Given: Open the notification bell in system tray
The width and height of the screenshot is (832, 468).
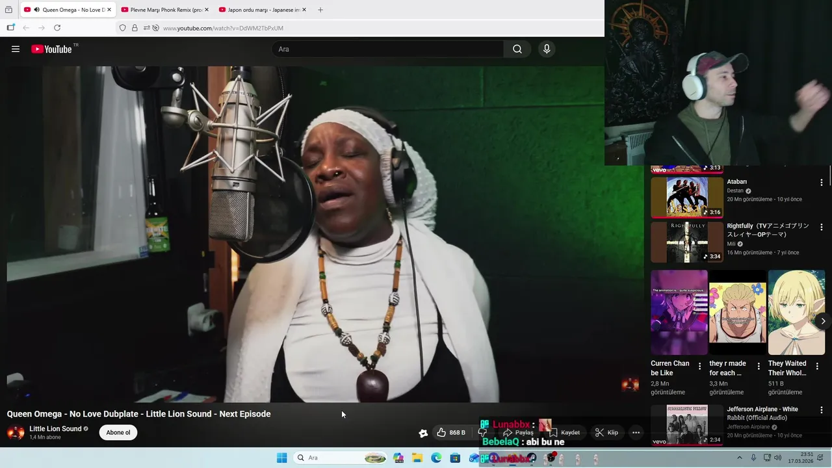Looking at the screenshot, I should (x=820, y=458).
